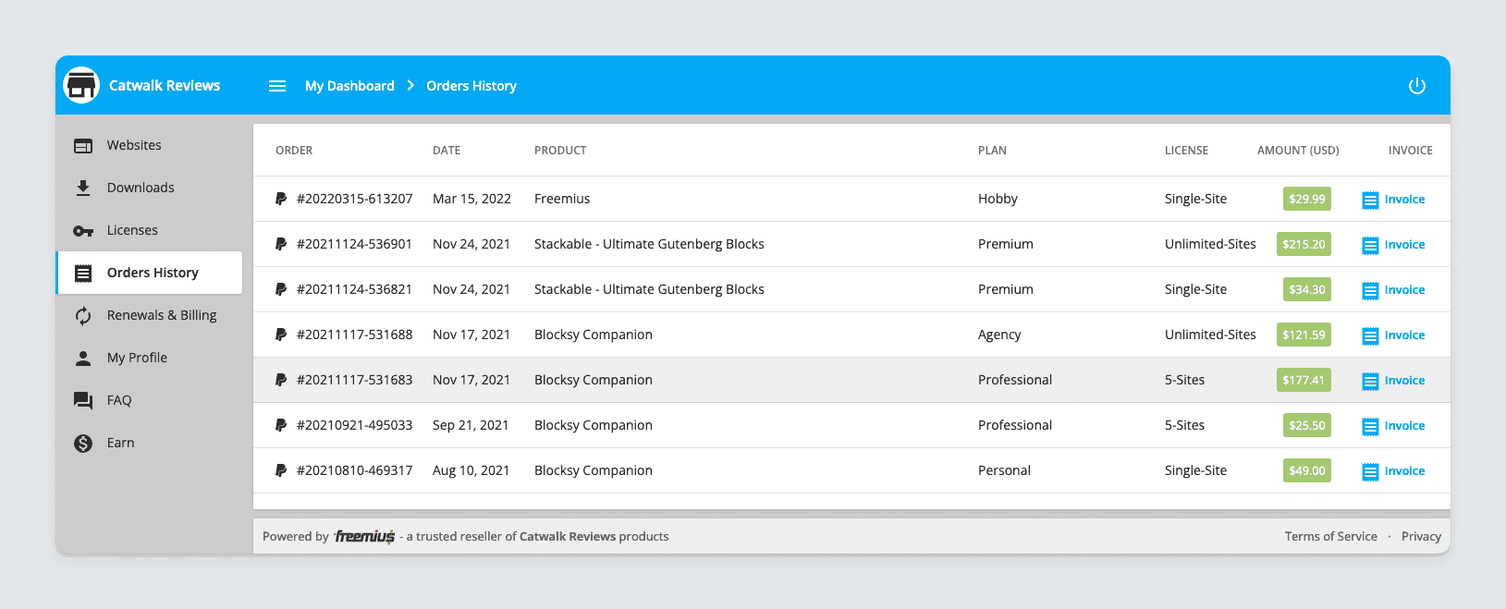Click date cell Aug 10, 2021
This screenshot has height=609, width=1506.
click(471, 470)
